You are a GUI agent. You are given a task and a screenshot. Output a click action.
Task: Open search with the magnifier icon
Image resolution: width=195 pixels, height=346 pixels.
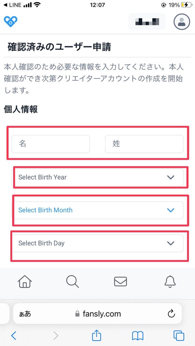point(72,281)
